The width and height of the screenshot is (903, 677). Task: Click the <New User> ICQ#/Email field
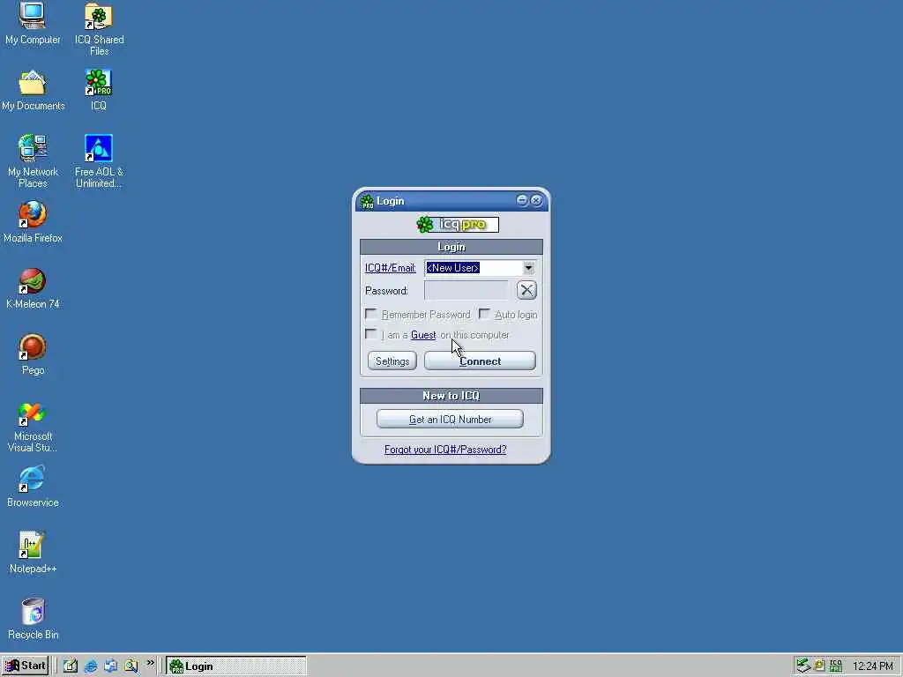click(473, 268)
